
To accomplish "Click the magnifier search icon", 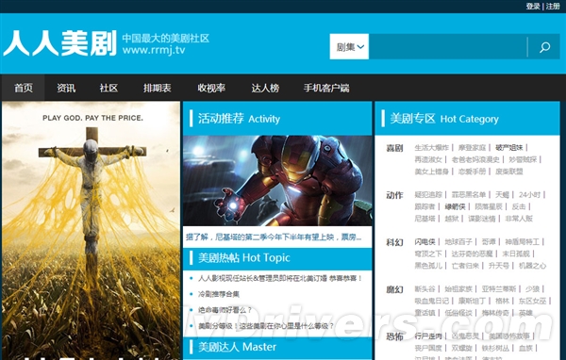I will (x=544, y=47).
